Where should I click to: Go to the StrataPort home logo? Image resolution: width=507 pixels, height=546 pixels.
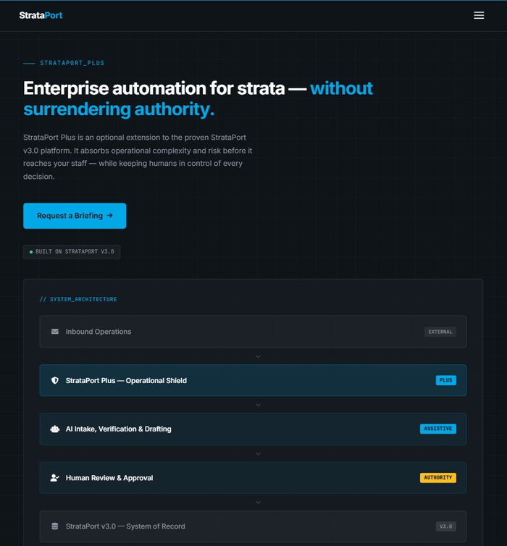(41, 15)
